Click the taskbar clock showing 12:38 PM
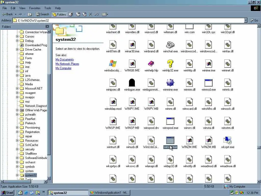The height and width of the screenshot is (196, 261). [x=252, y=193]
